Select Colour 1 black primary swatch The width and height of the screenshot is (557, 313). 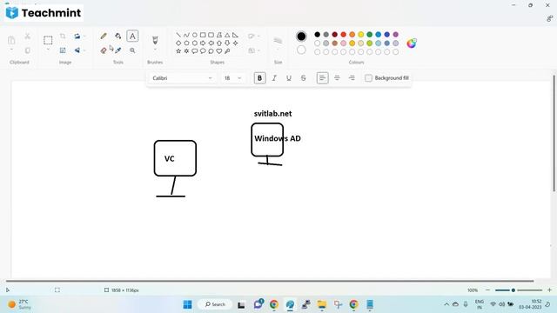(x=301, y=37)
